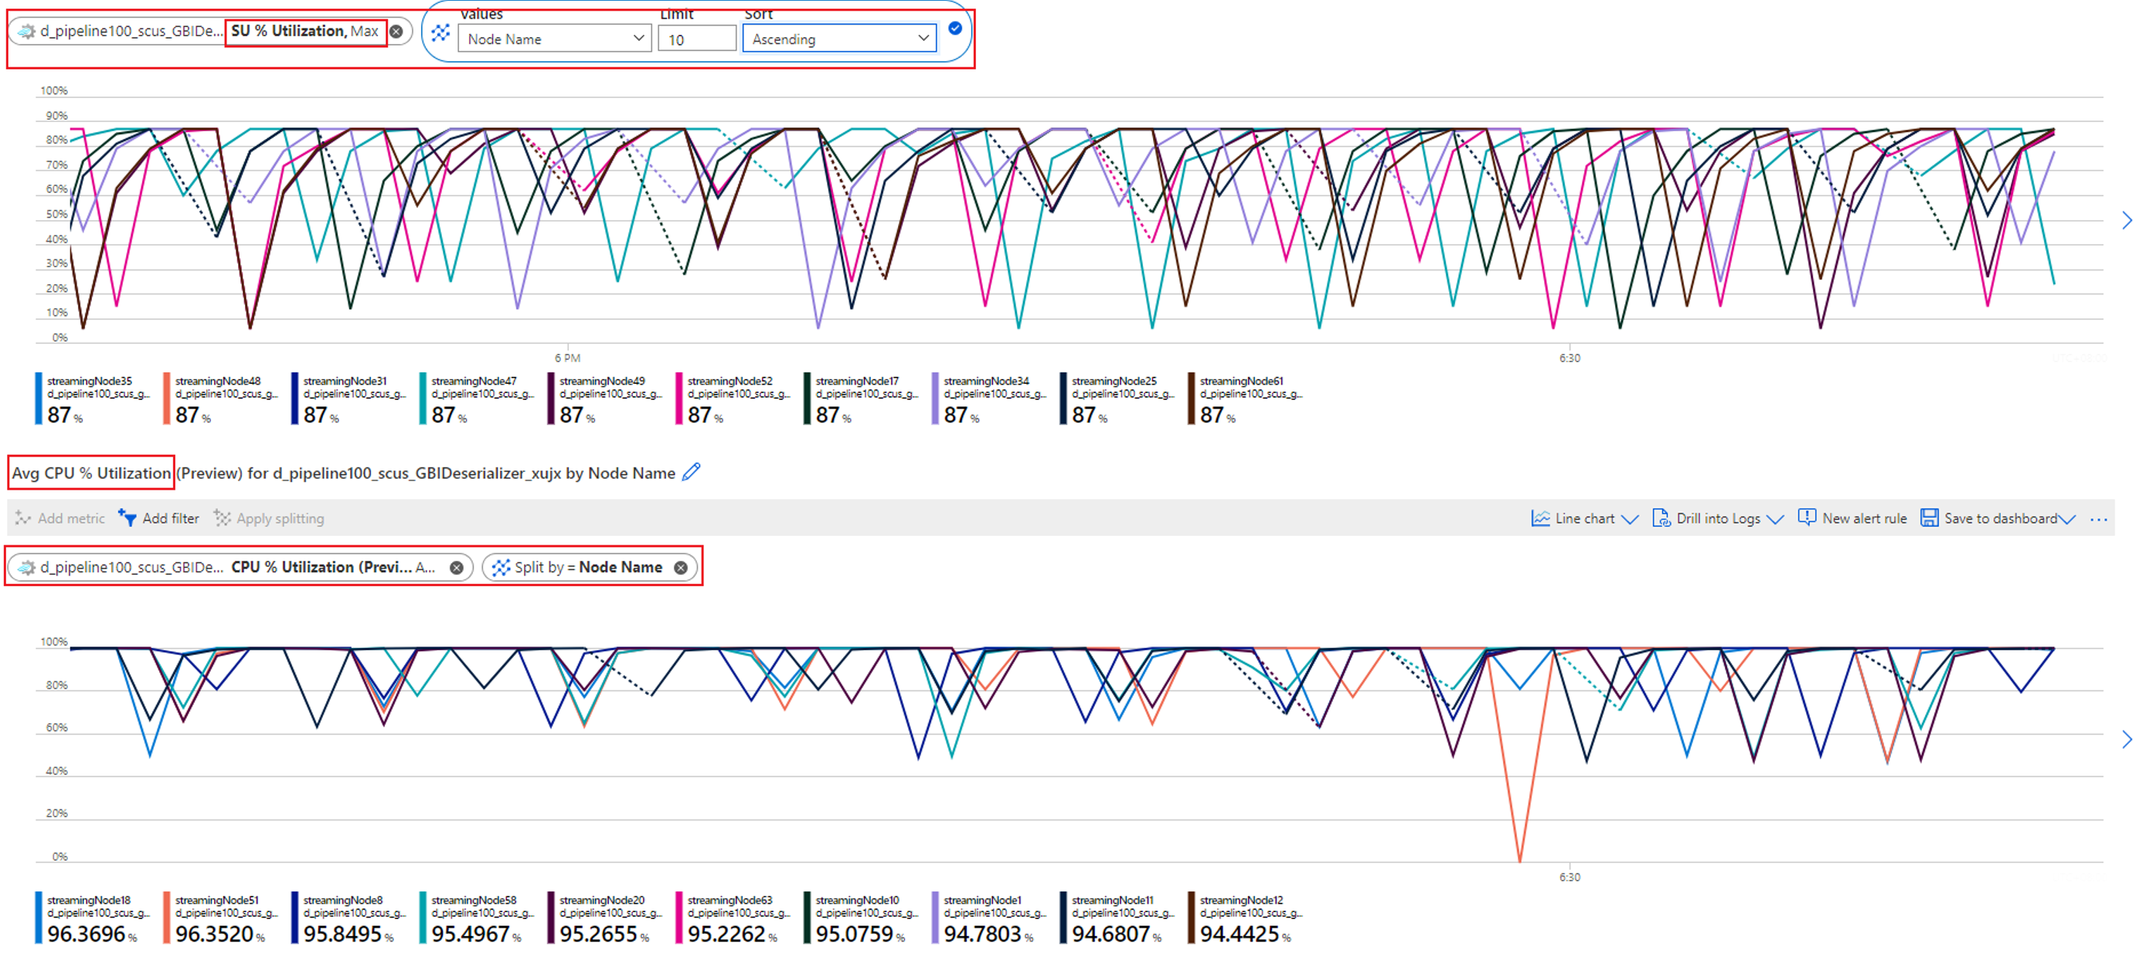Open the Values Node Name dropdown

[x=555, y=39]
